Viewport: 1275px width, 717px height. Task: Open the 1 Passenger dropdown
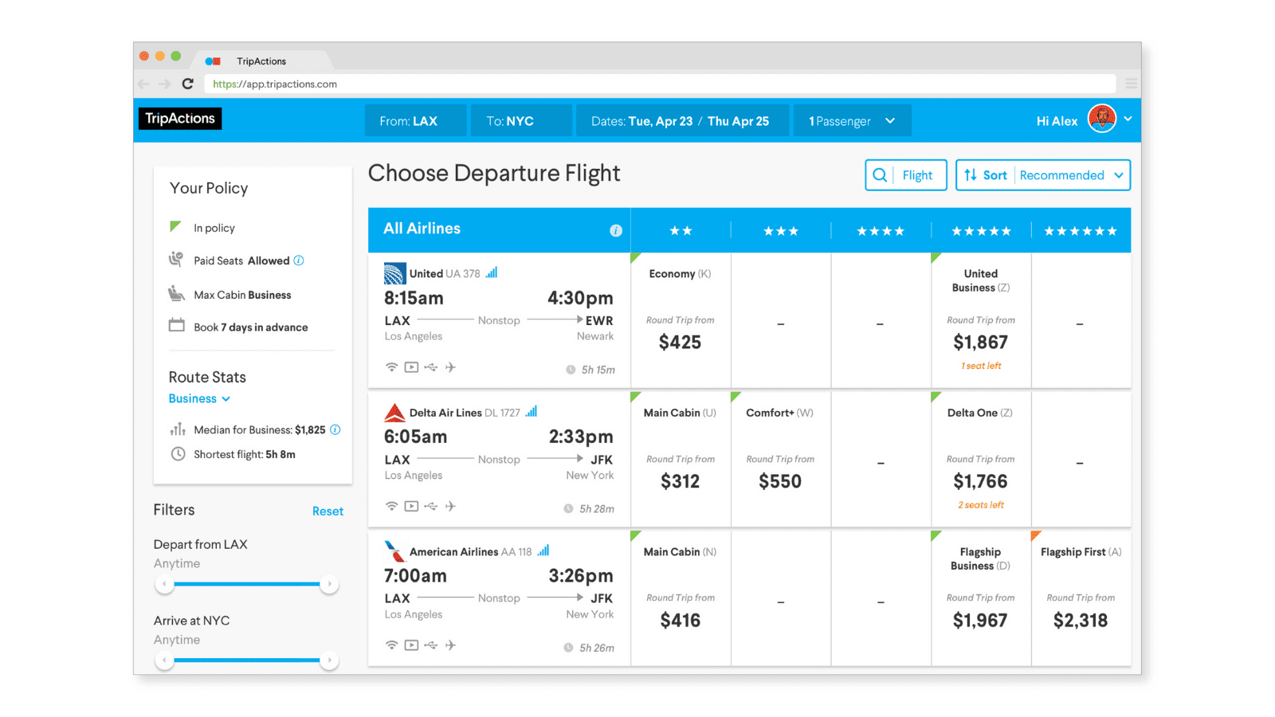[x=852, y=121]
